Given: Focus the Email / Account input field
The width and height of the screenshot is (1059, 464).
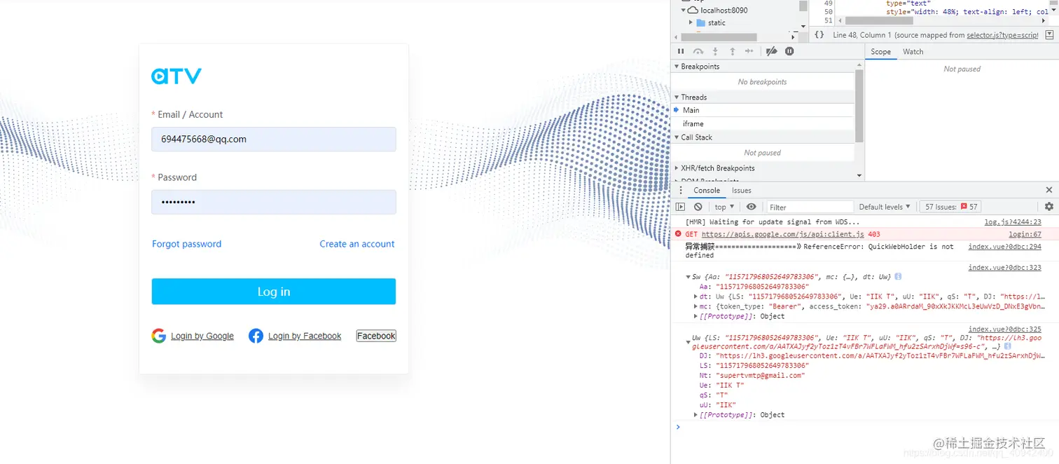Looking at the screenshot, I should [x=274, y=139].
